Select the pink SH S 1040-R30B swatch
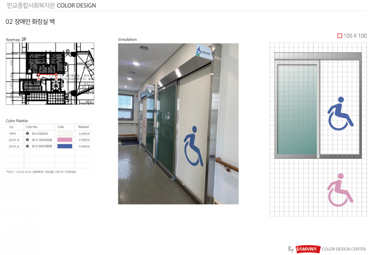Image resolution: width=372 pixels, height=255 pixels. pos(64,140)
